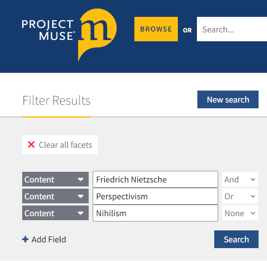Start over with the New search button
This screenshot has height=261, width=267.
tap(228, 99)
